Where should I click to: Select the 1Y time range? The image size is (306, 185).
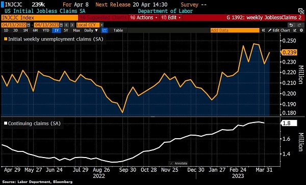[x=57, y=30]
